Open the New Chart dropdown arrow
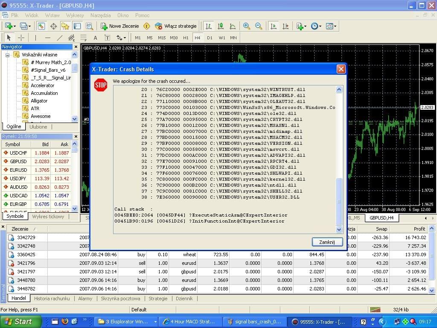 15,26
